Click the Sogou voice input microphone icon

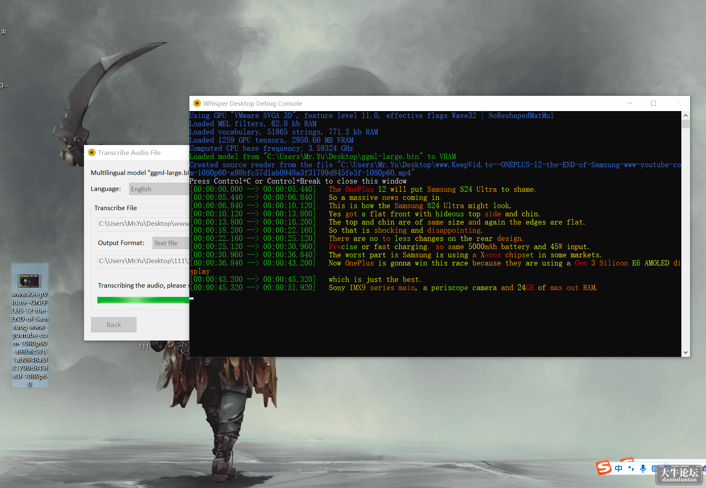point(643,468)
